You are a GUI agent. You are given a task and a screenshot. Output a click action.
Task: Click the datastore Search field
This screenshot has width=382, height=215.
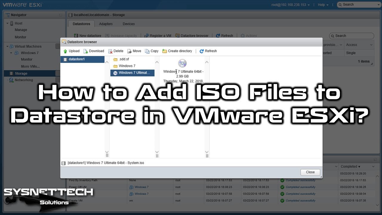(352, 36)
